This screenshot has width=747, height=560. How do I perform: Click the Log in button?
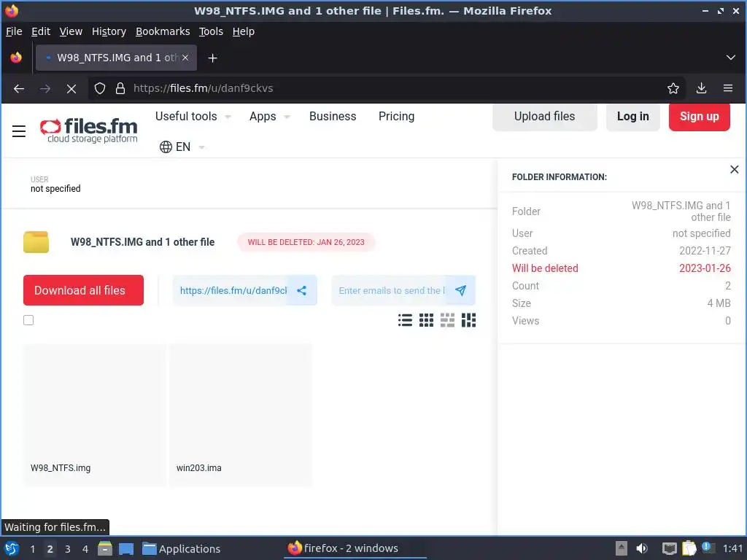point(632,117)
